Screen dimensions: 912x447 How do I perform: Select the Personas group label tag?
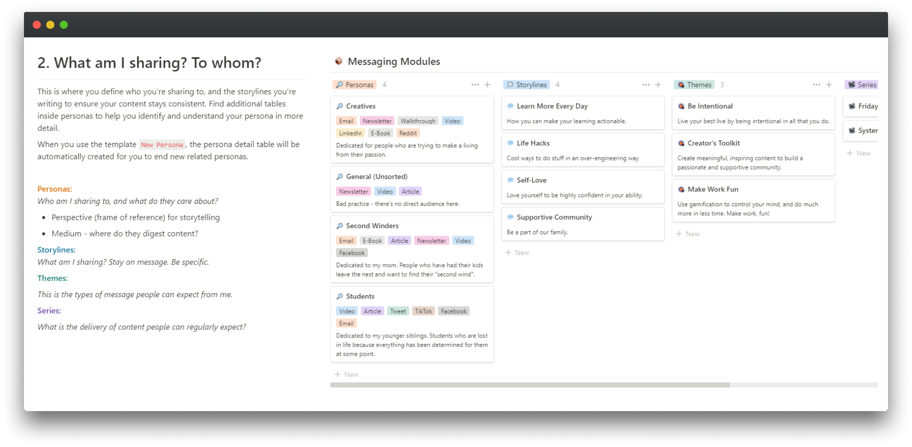354,85
